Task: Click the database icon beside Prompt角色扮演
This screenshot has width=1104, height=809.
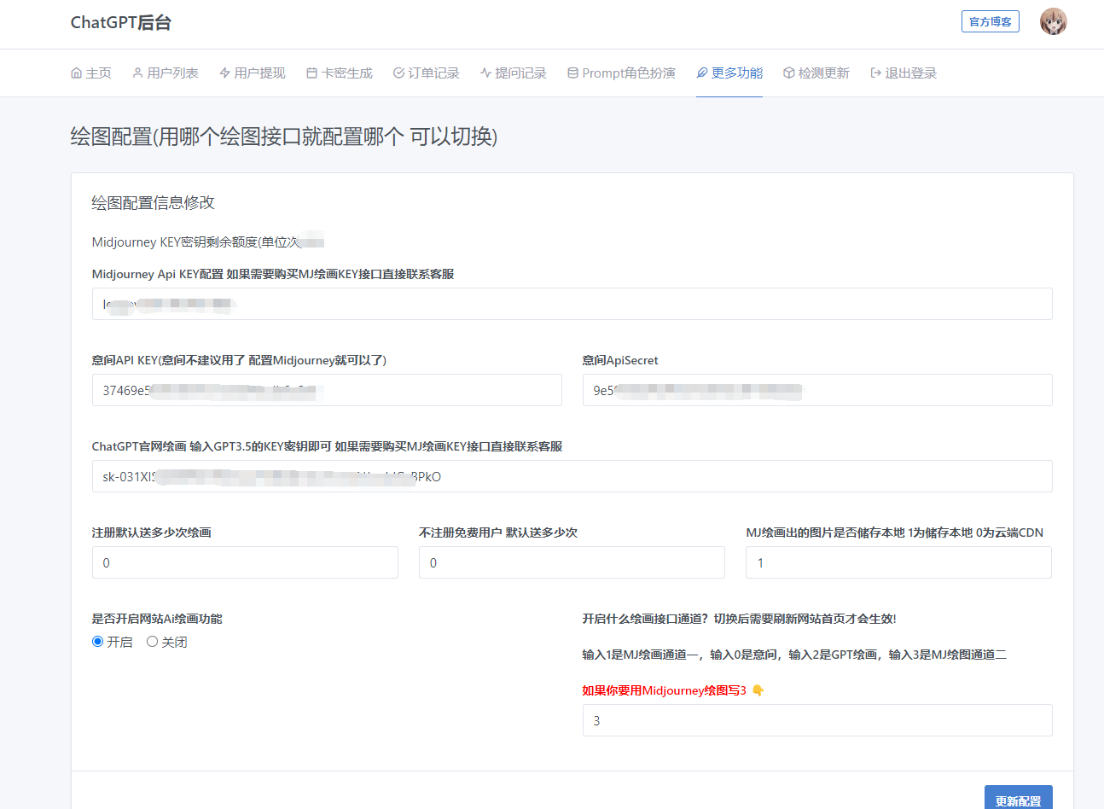Action: point(572,73)
